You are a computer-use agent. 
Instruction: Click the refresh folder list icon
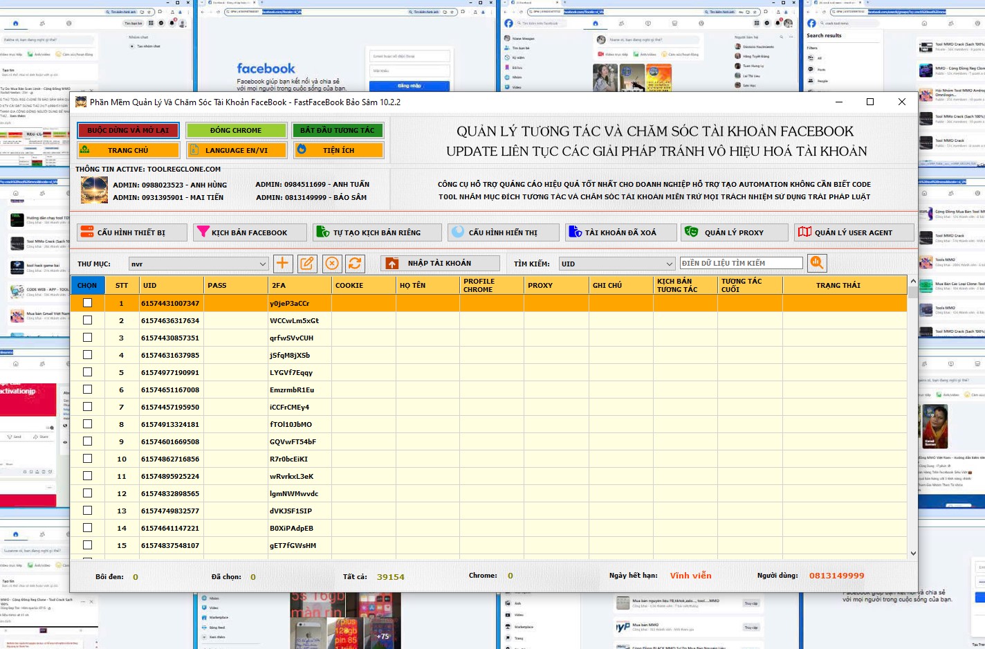pyautogui.click(x=355, y=263)
